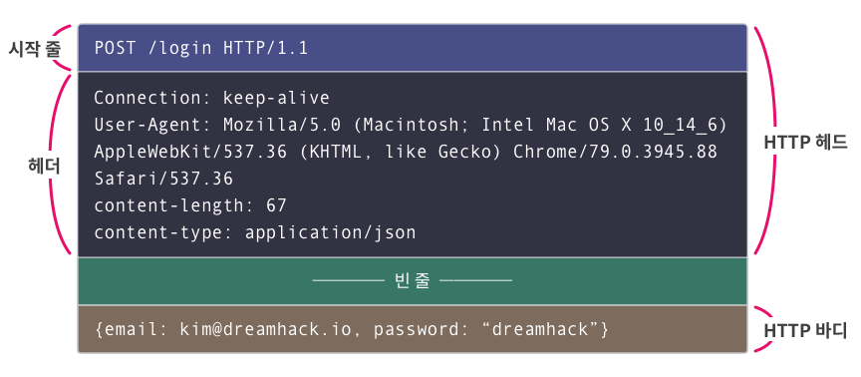Click the User-Agent: Mozilla/5.0 header line

pos(411,125)
